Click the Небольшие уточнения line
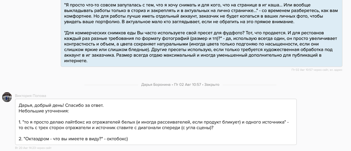Image resolution: width=351 pixels, height=151 pixels. tap(43, 111)
